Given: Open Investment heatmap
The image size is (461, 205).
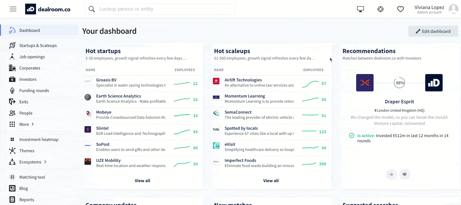Looking at the screenshot, I should (x=39, y=139).
